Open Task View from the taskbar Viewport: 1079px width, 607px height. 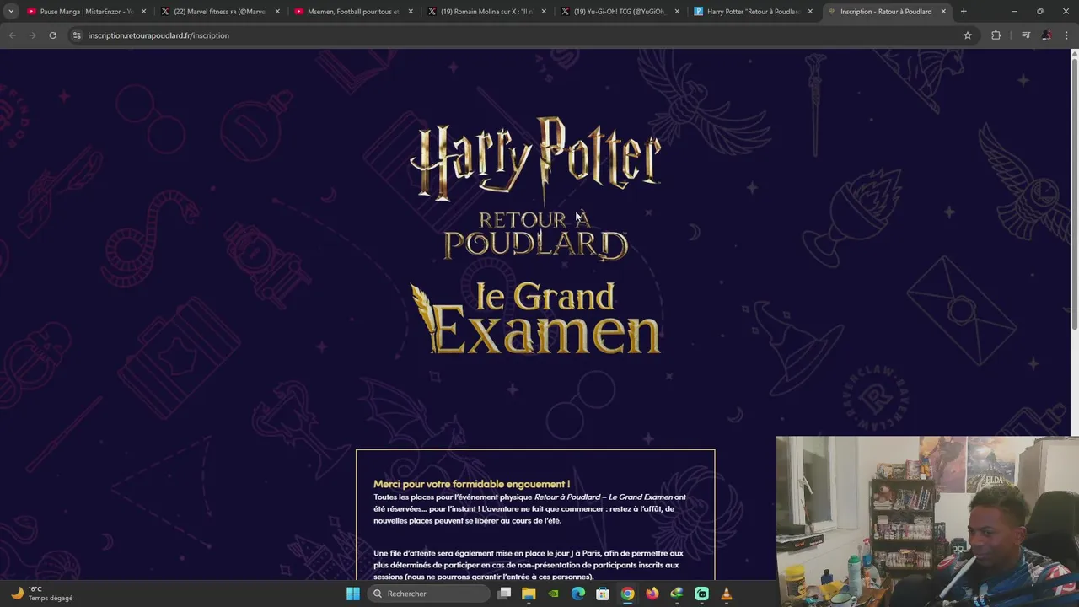[x=504, y=594]
